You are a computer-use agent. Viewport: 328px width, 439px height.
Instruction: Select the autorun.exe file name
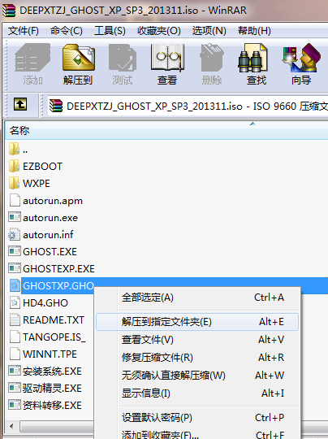click(x=50, y=218)
